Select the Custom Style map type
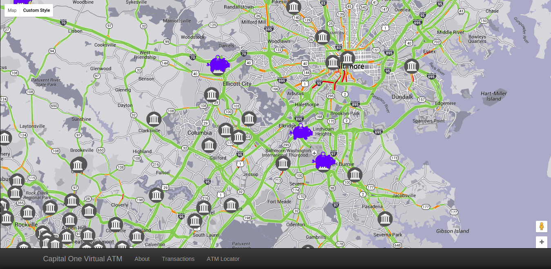The height and width of the screenshot is (269, 551). tap(36, 10)
